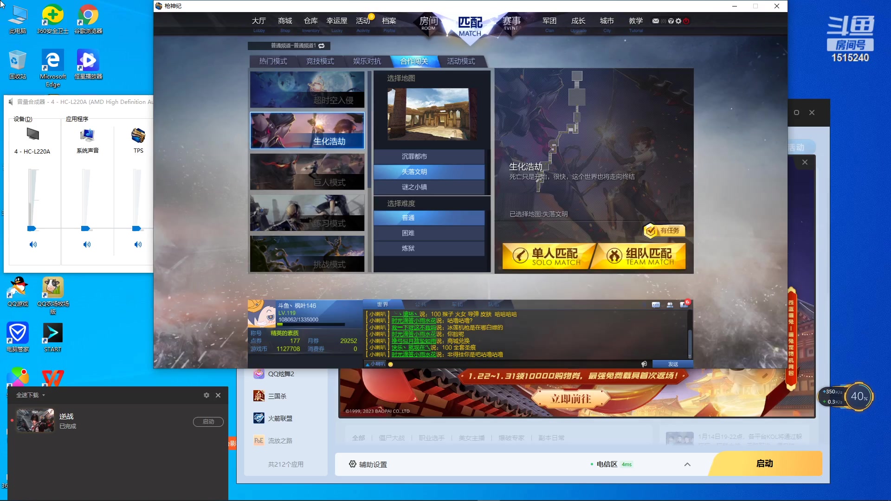
Task: Select 普通 difficulty
Action: click(429, 218)
